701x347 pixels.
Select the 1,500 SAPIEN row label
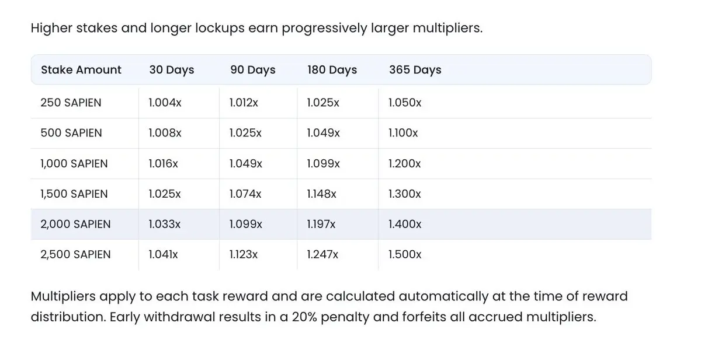pos(74,194)
